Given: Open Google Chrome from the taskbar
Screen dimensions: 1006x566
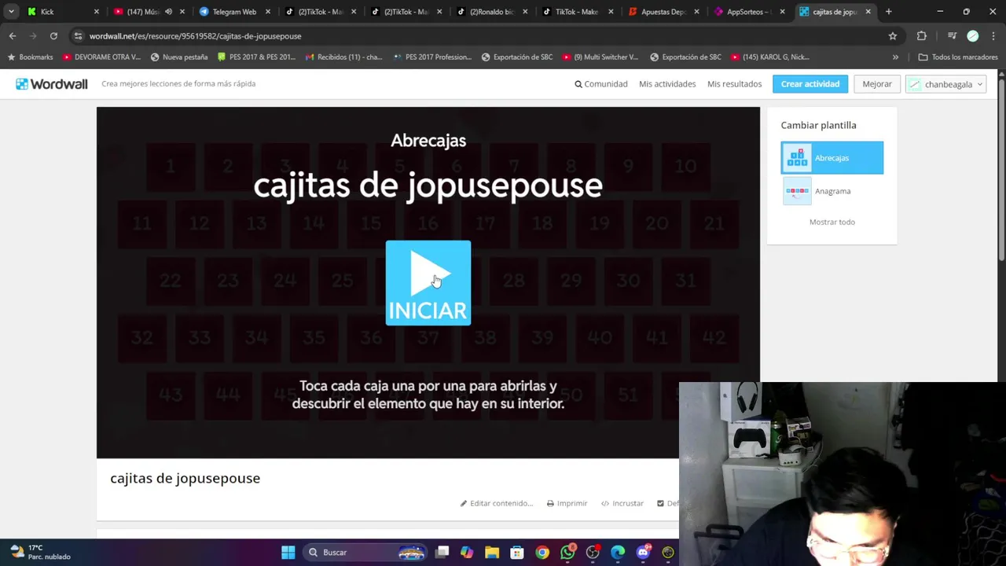Looking at the screenshot, I should [542, 552].
